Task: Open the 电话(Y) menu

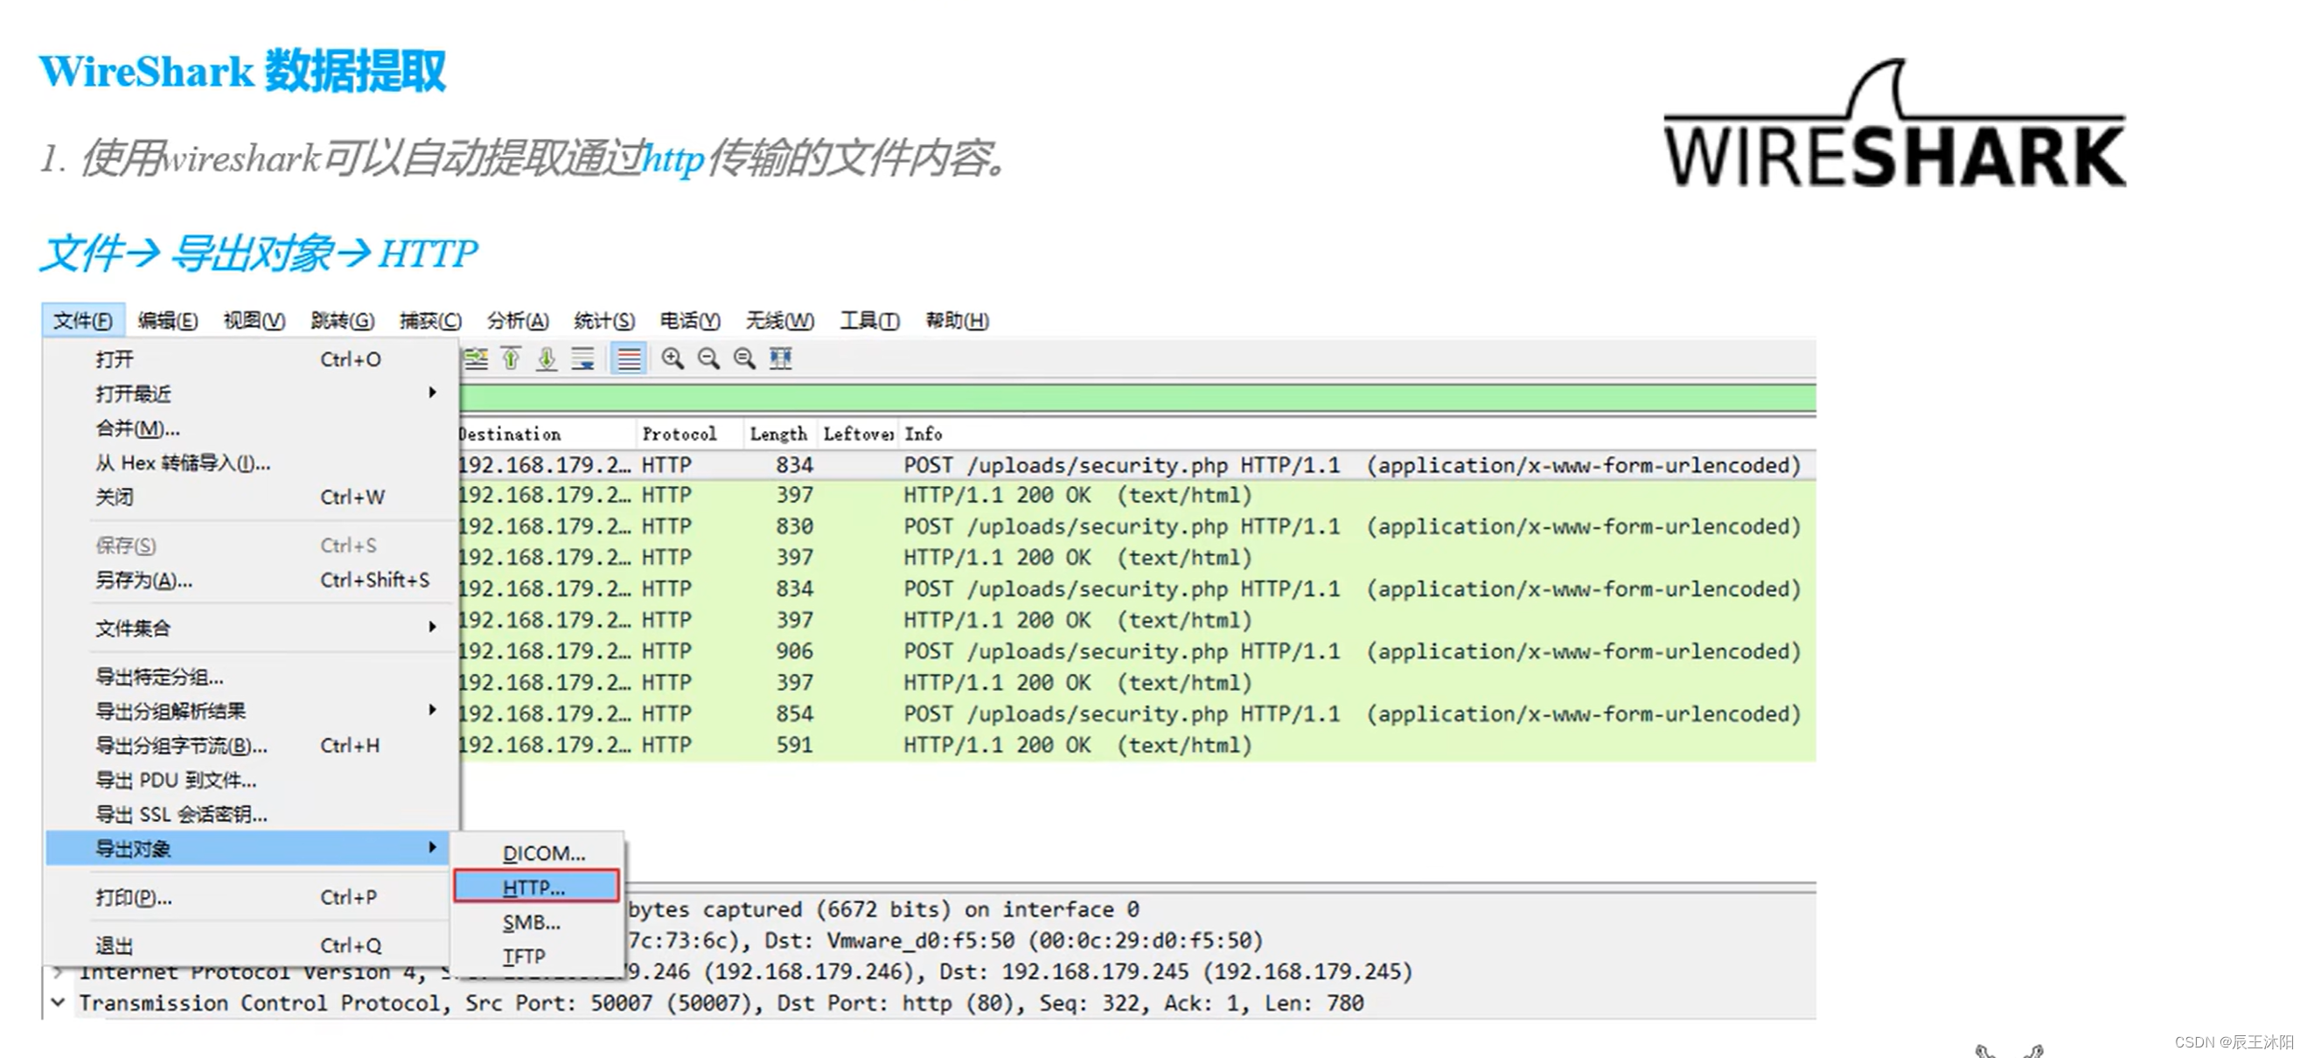Action: pos(691,320)
